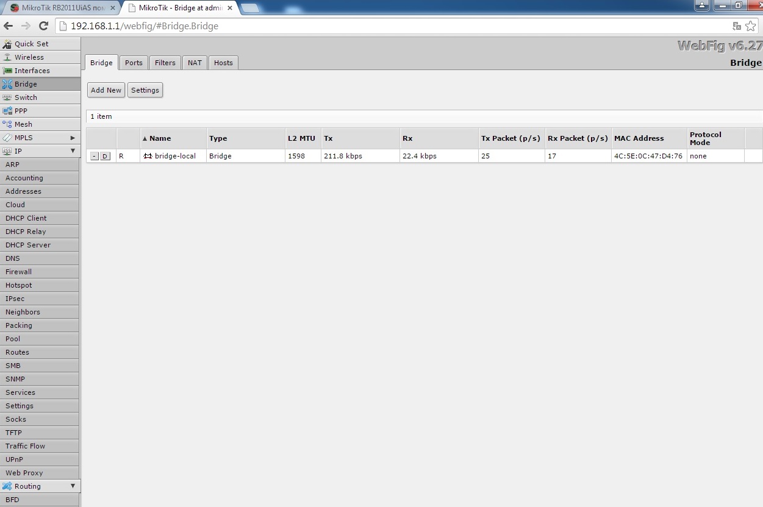The image size is (763, 507).
Task: Open the Routes entry
Action: [40, 352]
